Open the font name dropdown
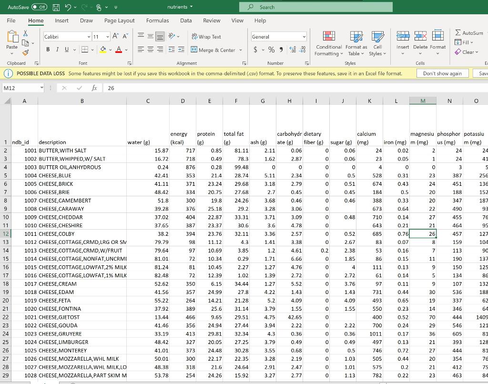488x384 pixels. coord(89,37)
